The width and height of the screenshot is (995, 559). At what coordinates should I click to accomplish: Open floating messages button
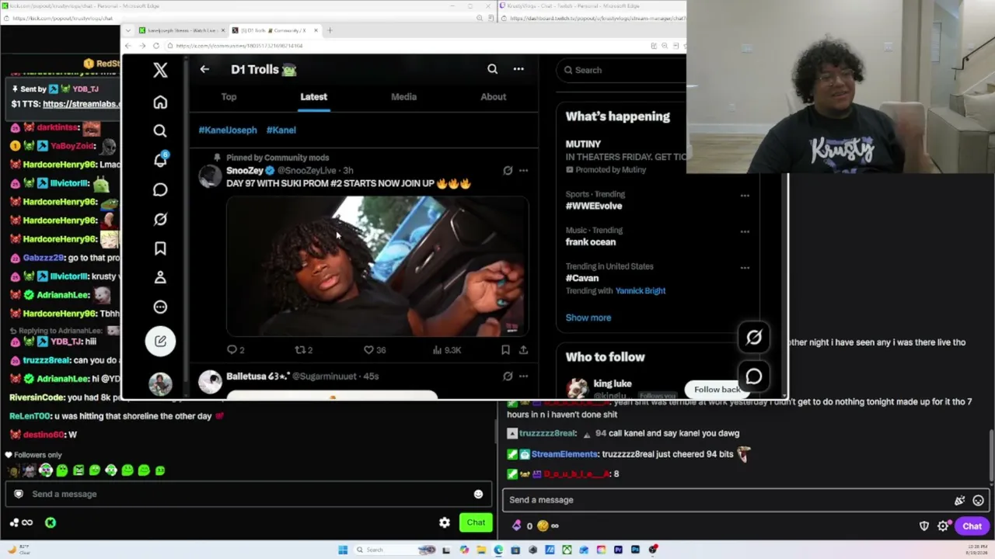pos(754,377)
